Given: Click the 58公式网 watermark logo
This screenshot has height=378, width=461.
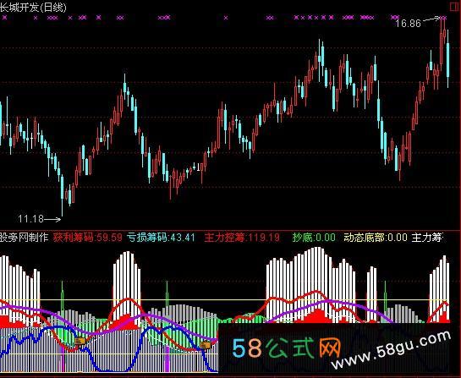Looking at the screenshot, I should (287, 348).
